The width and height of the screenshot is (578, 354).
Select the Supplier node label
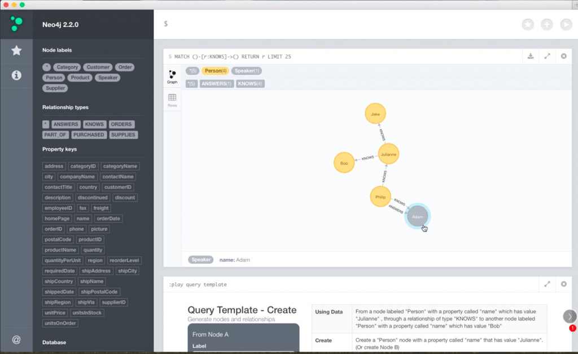pyautogui.click(x=55, y=88)
